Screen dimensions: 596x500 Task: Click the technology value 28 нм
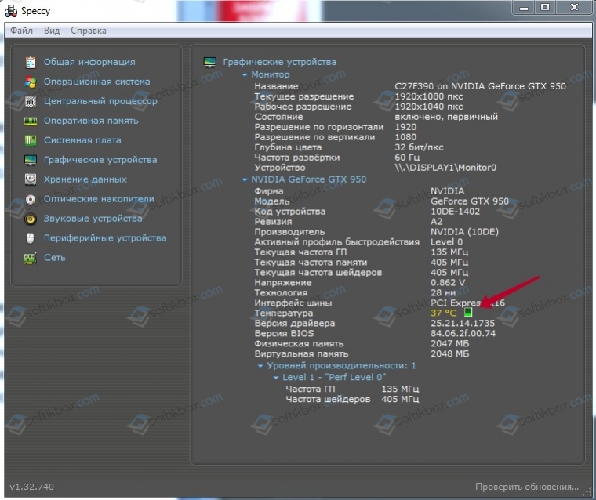(x=443, y=293)
